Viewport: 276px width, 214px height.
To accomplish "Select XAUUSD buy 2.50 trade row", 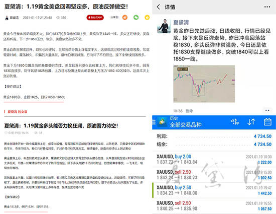I will coord(214,190).
